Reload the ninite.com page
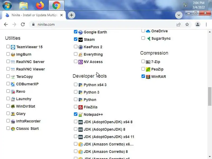This screenshot has width=212, height=159. 23,24
